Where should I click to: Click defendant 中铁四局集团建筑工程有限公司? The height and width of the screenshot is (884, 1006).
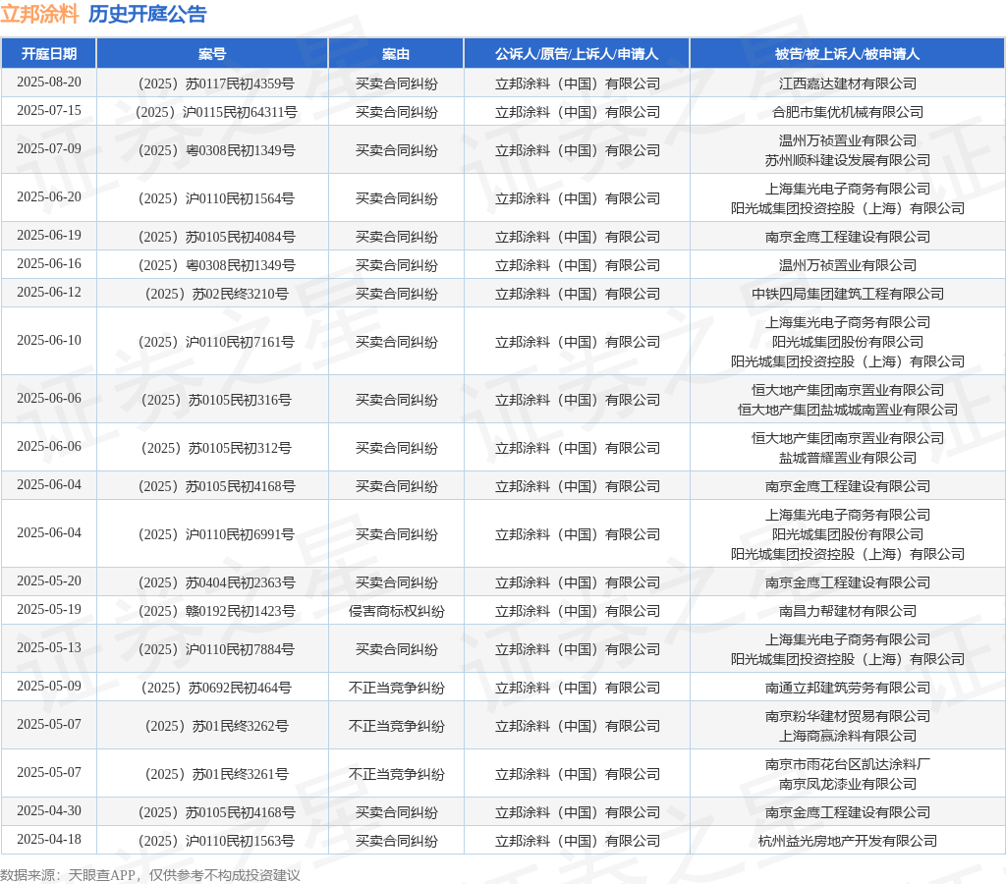[x=848, y=294]
